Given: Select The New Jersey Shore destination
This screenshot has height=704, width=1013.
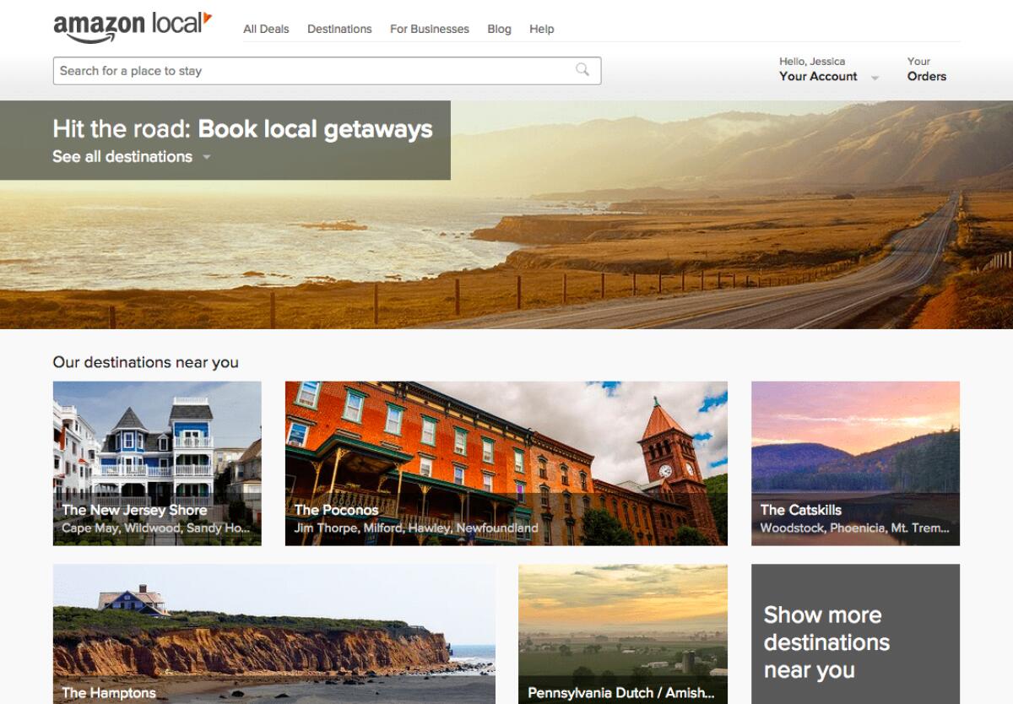Looking at the screenshot, I should (x=158, y=463).
